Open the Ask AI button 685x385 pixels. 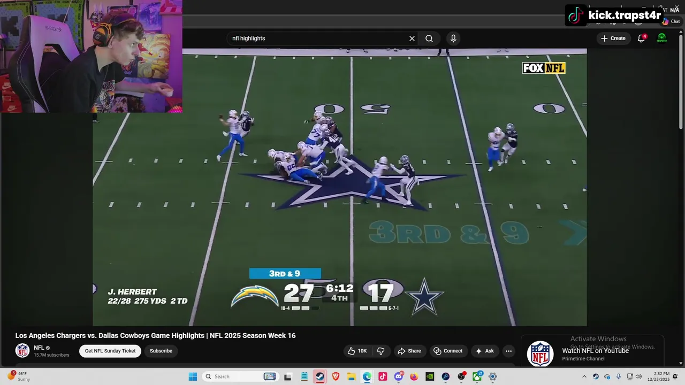click(x=484, y=351)
